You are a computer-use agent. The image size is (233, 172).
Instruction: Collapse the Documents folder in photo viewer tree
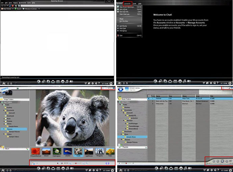click(4, 110)
